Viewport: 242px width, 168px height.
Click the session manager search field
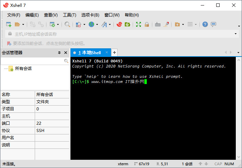click(x=32, y=61)
